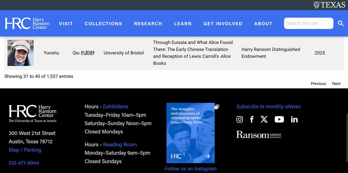Click the footer HRC logo

[x=32, y=114]
